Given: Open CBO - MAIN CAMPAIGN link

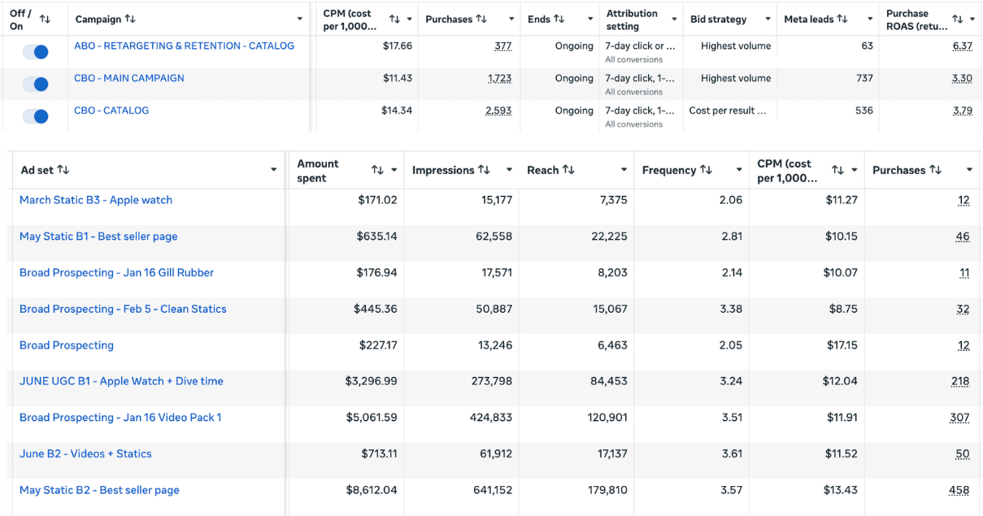Looking at the screenshot, I should pos(129,79).
